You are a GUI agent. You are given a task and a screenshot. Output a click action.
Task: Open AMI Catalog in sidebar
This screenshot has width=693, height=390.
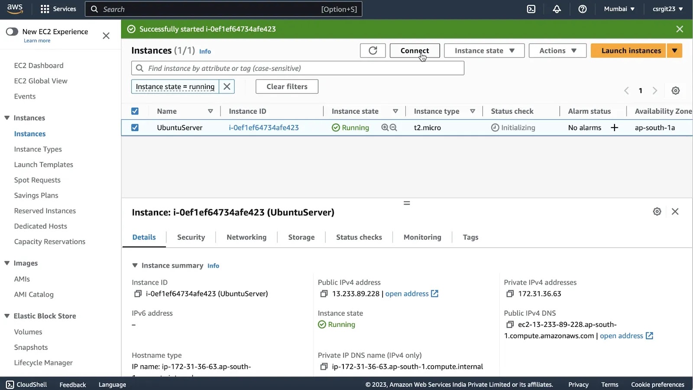(34, 294)
